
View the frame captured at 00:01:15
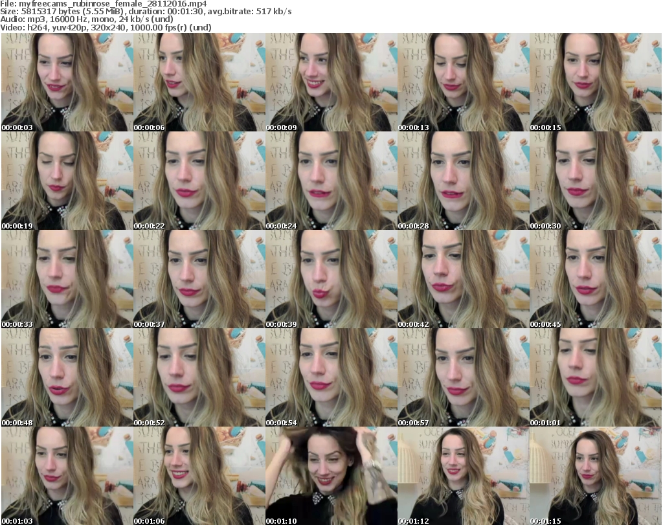coord(596,476)
